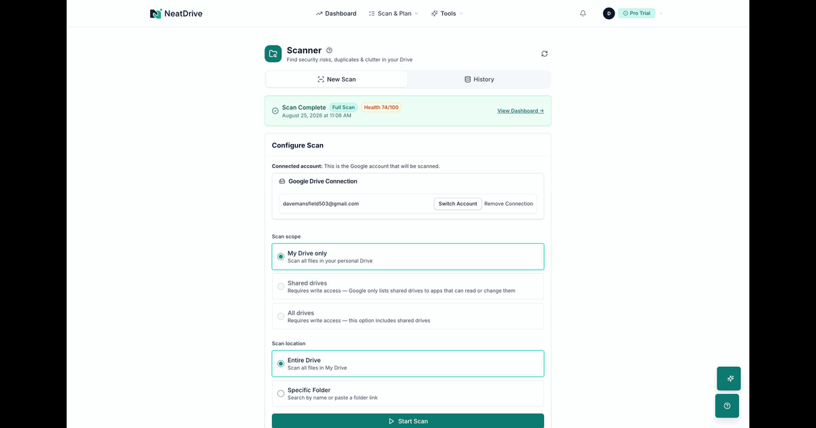Screen dimensions: 816x428
Task: Open the notifications bell
Action: click(583, 14)
